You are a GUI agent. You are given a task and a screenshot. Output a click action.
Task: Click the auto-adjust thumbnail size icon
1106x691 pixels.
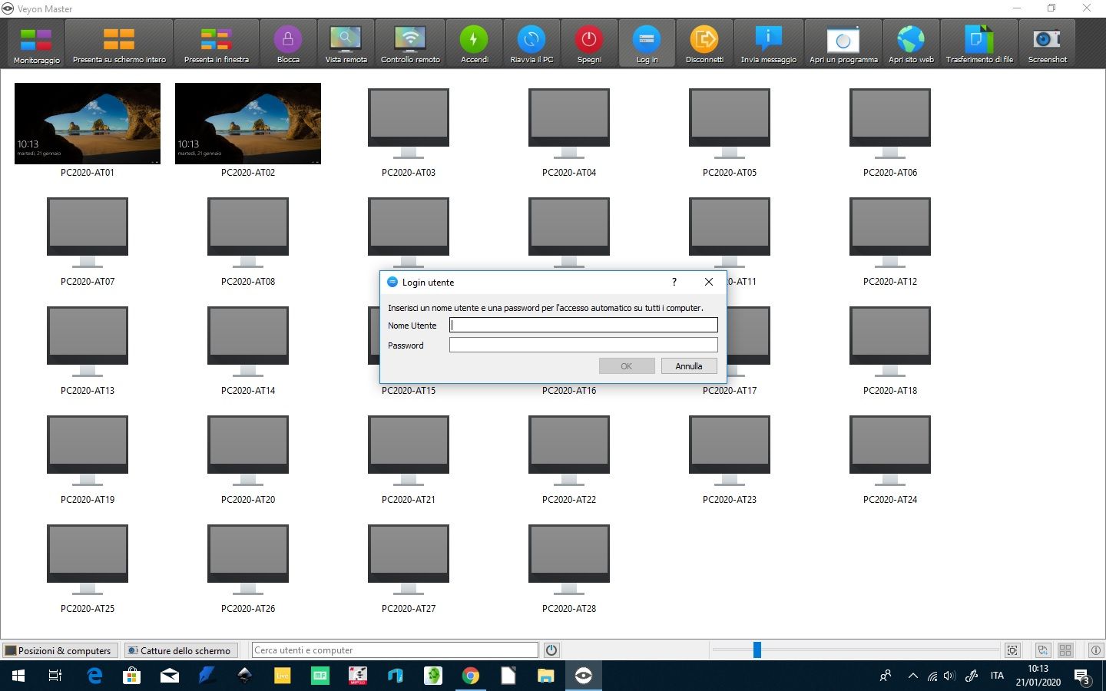1012,650
